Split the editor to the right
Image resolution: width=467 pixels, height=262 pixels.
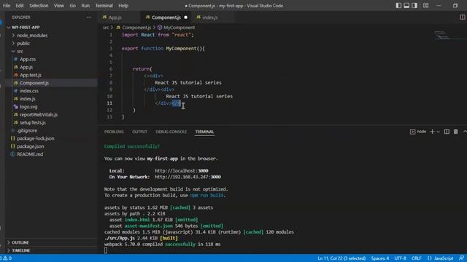[463, 17]
